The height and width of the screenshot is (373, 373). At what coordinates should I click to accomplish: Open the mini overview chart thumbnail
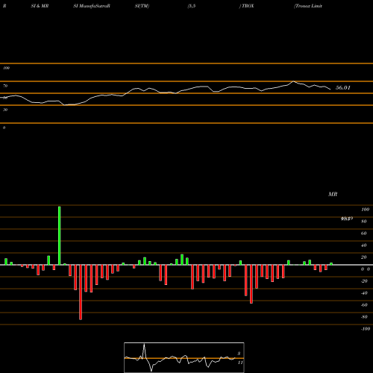point(184,357)
